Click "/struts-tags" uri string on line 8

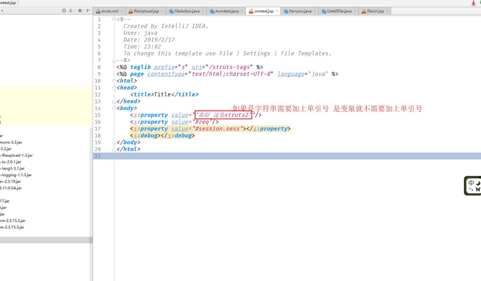point(229,67)
